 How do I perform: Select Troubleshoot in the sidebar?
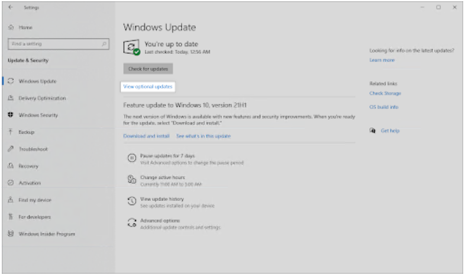pyautogui.click(x=33, y=149)
